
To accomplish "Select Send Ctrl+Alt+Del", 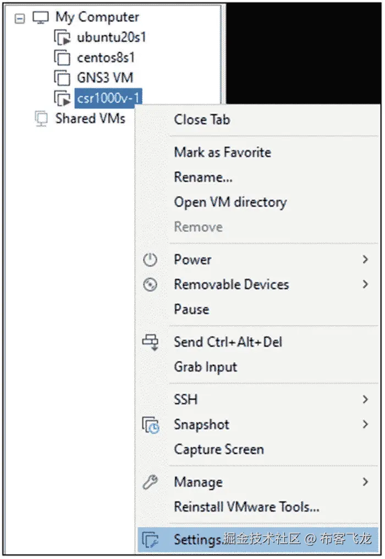I will [x=228, y=342].
